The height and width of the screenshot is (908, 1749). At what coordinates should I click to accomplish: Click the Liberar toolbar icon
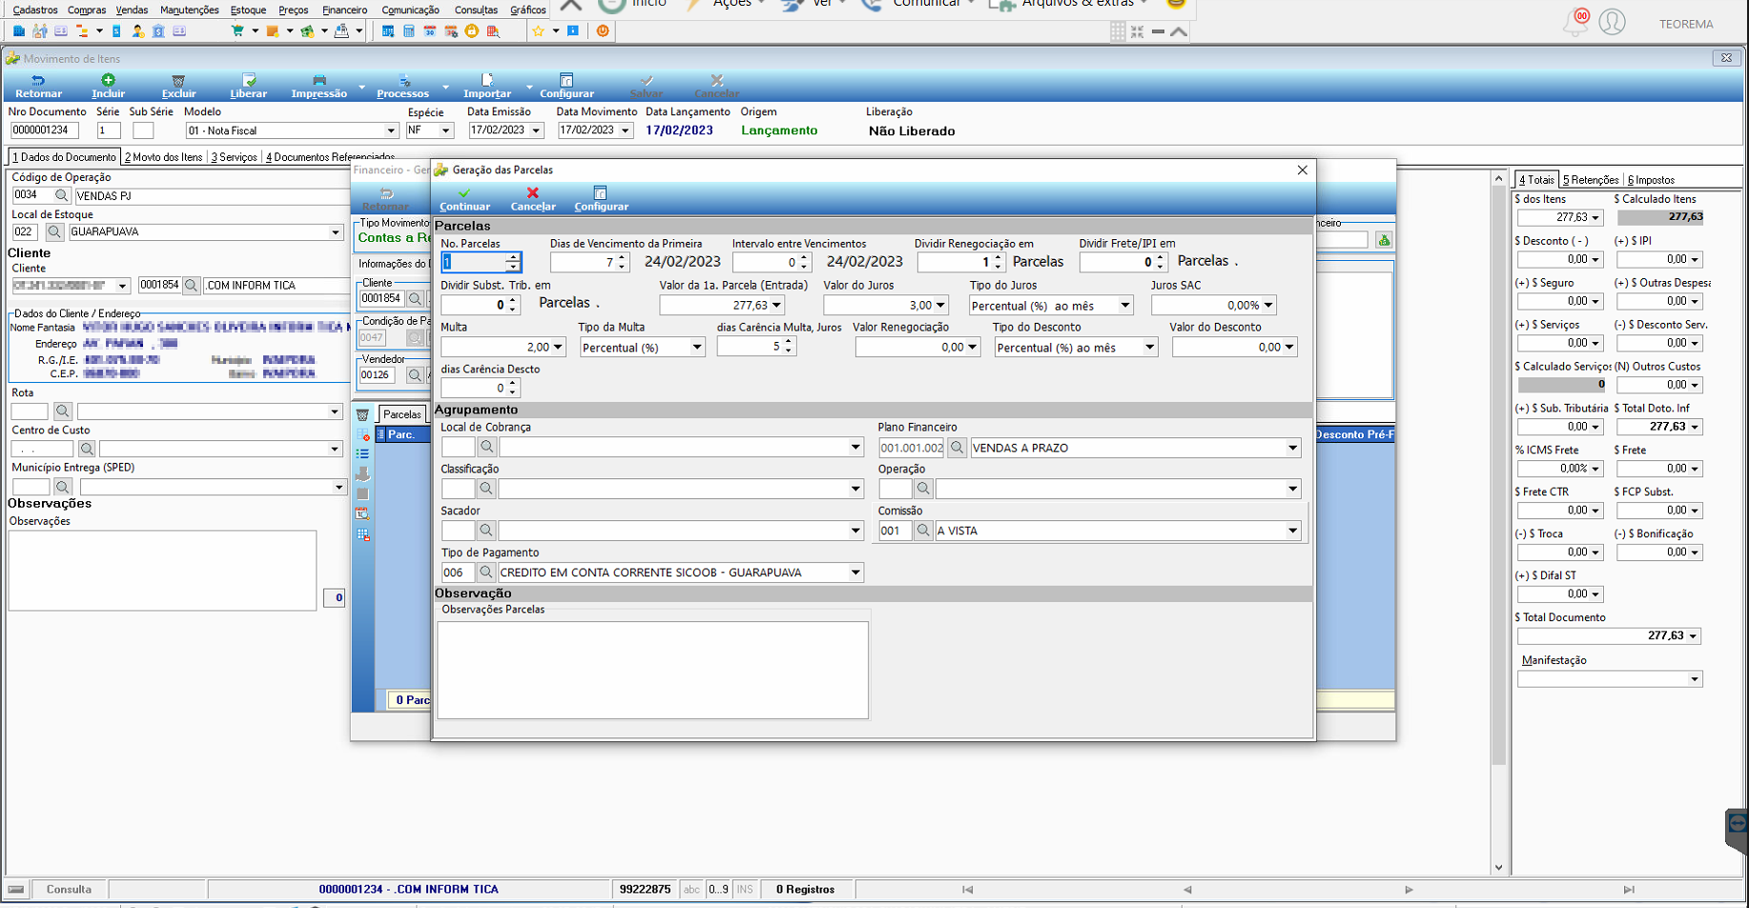point(249,80)
